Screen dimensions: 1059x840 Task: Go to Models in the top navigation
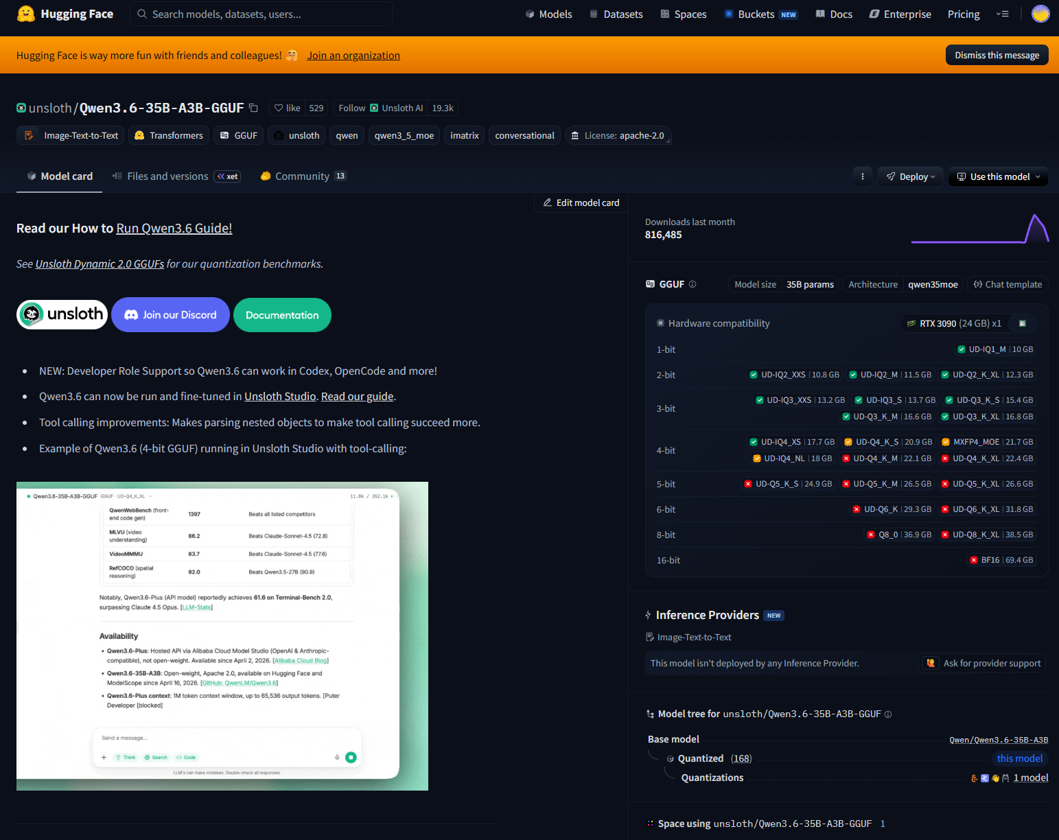tap(548, 14)
